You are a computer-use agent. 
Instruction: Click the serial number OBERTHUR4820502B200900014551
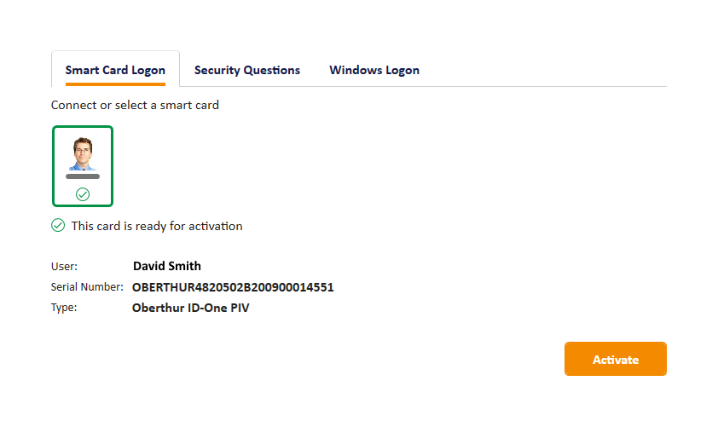point(233,287)
